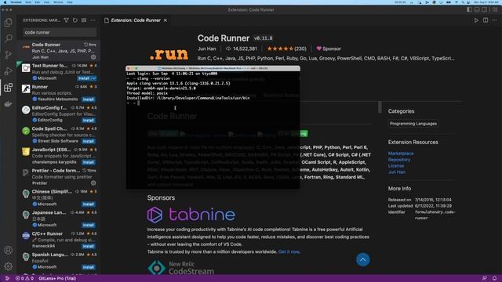Expand Test Runner Install dropdown arrow
This screenshot has width=502, height=282.
tap(94, 78)
